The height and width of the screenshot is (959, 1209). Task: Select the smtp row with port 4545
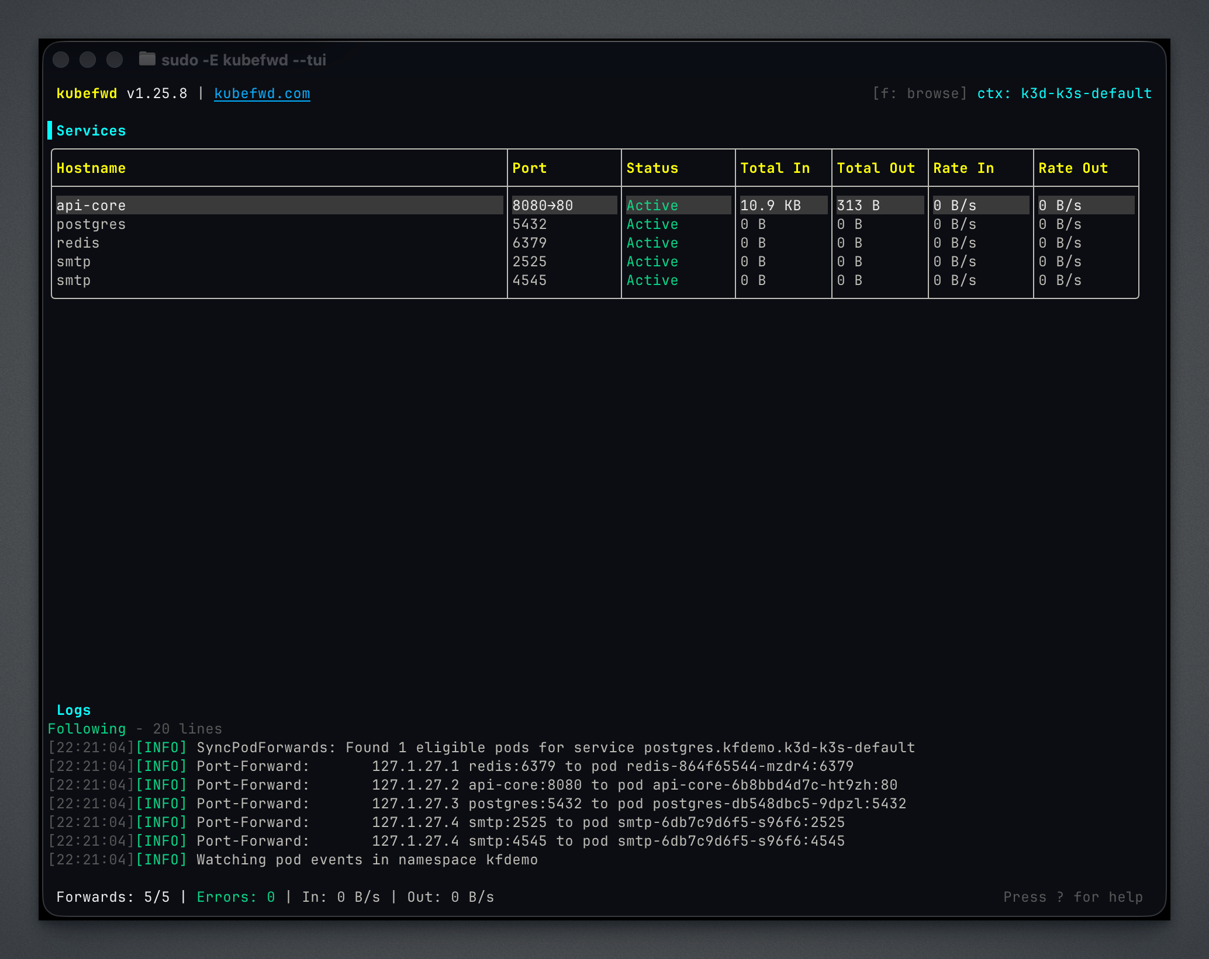click(74, 280)
